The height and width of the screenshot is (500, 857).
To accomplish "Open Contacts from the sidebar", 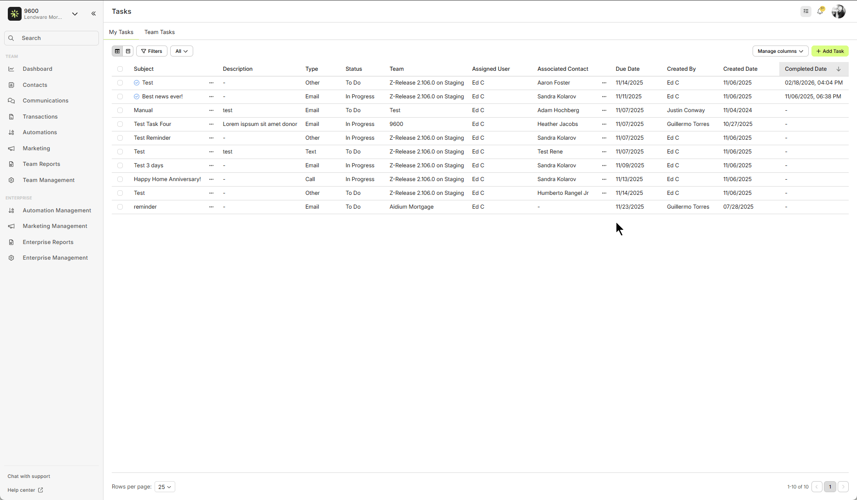I will (11, 85).
